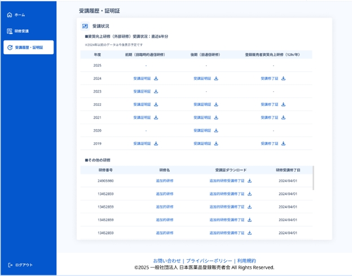352x276 pixels.
Task: Click the 研修名 column header
Action: 165,170
